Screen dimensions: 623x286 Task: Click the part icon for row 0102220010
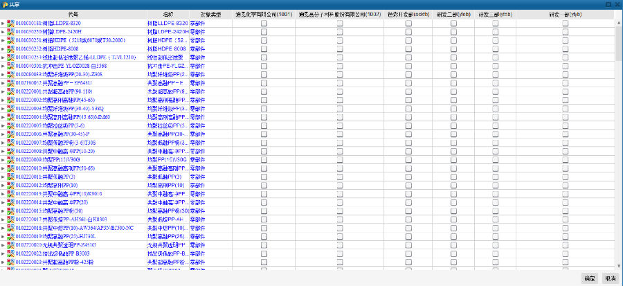(10, 168)
